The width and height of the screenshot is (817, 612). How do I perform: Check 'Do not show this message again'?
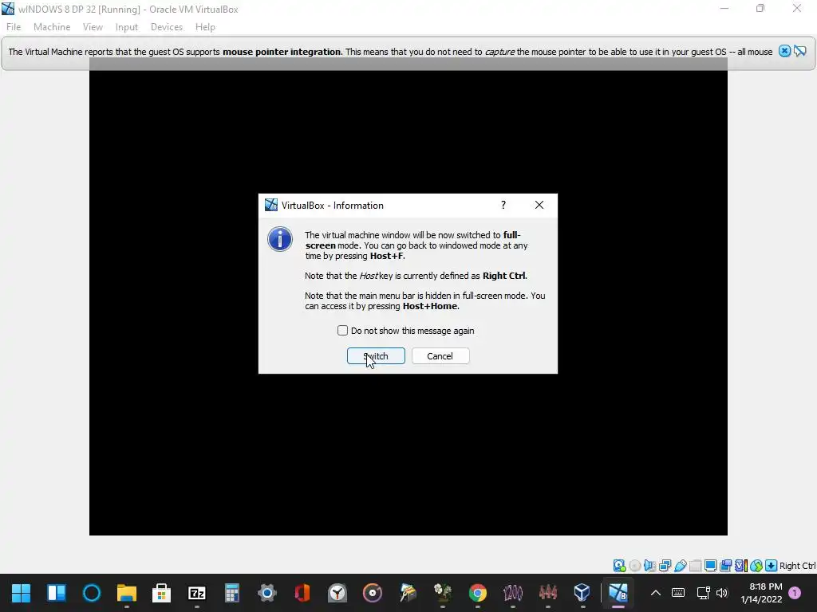[342, 331]
